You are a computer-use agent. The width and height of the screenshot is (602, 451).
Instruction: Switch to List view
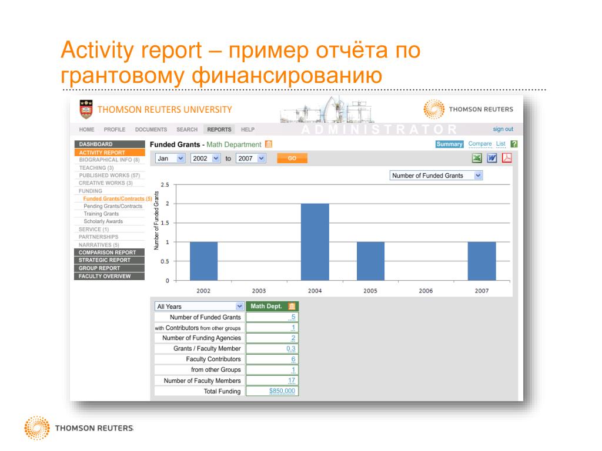pos(501,144)
